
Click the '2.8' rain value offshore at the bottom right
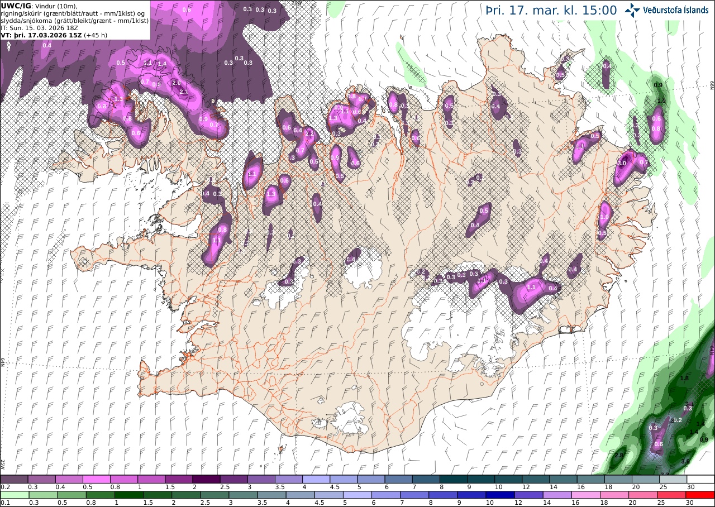coord(619,455)
